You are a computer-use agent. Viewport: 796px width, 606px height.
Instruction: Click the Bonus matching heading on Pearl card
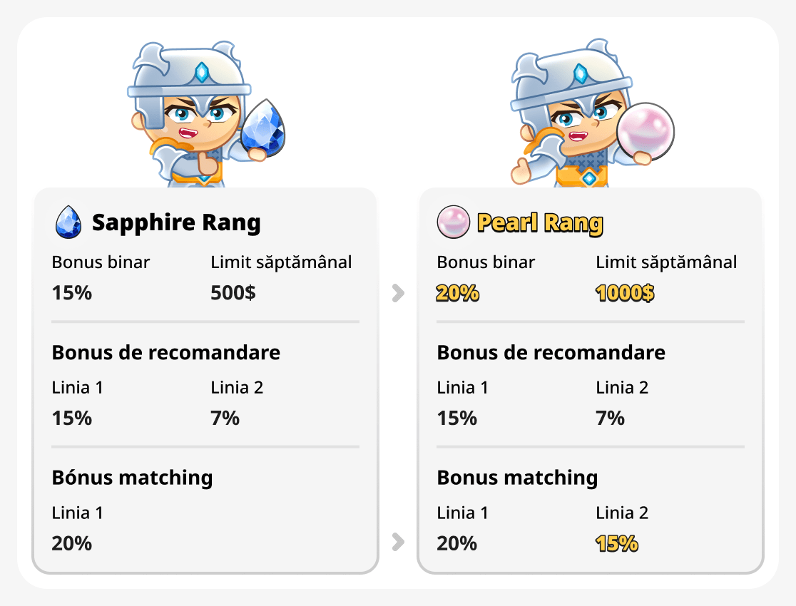pos(518,477)
